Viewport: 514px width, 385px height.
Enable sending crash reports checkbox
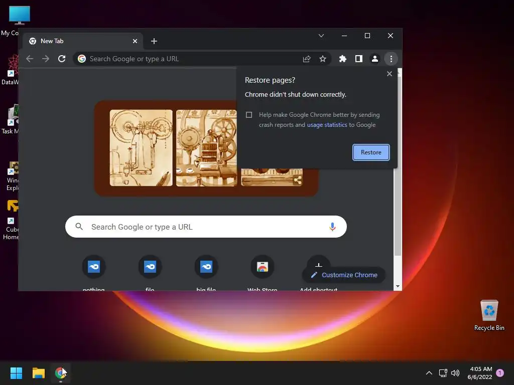tap(249, 115)
